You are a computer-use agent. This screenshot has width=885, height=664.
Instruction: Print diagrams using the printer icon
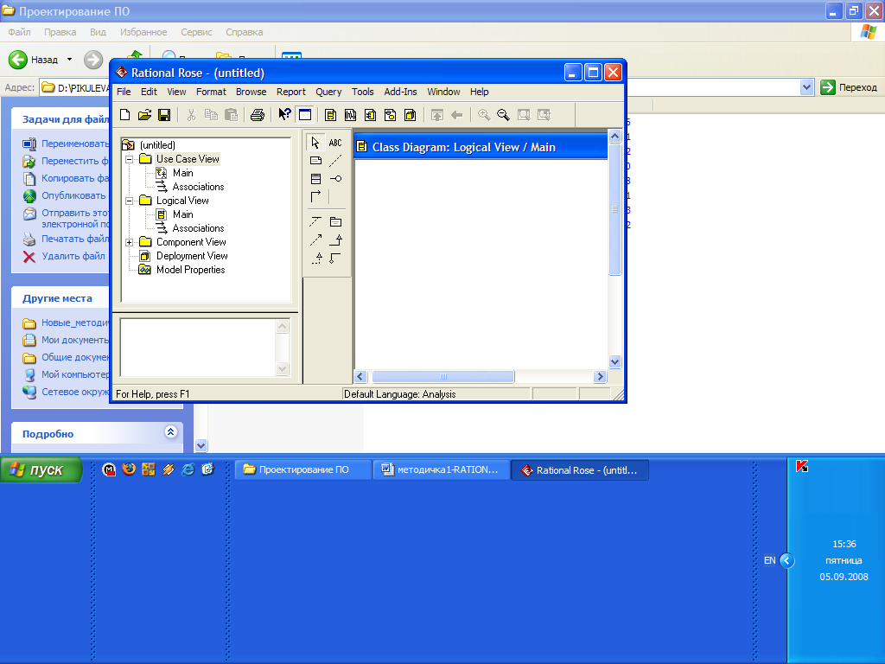[258, 115]
